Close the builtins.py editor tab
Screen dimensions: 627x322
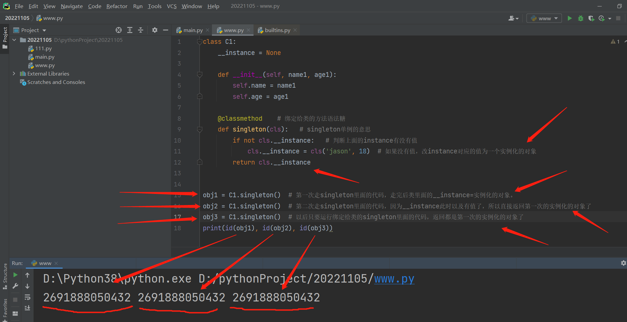[x=295, y=30]
